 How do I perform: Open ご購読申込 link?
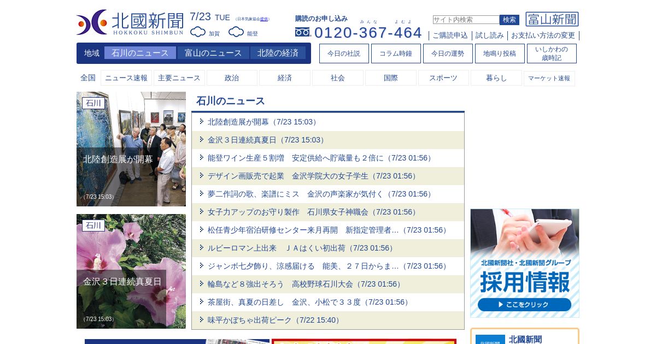450,35
